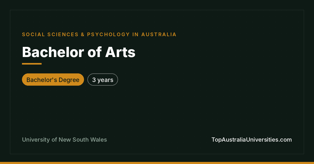Click the 3 years duration pill
Viewport: 314px width, 164px height.
coord(103,80)
